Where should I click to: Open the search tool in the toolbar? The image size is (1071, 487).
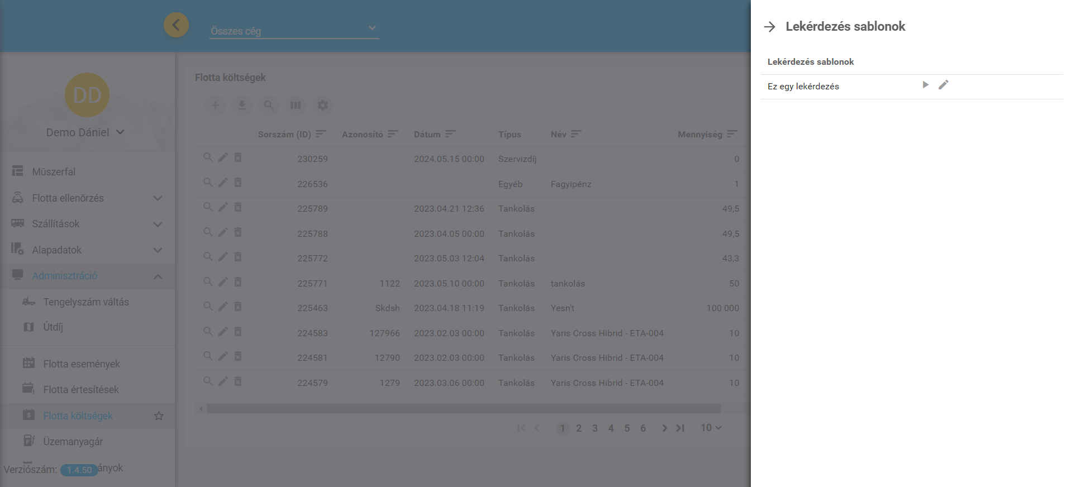pos(269,105)
